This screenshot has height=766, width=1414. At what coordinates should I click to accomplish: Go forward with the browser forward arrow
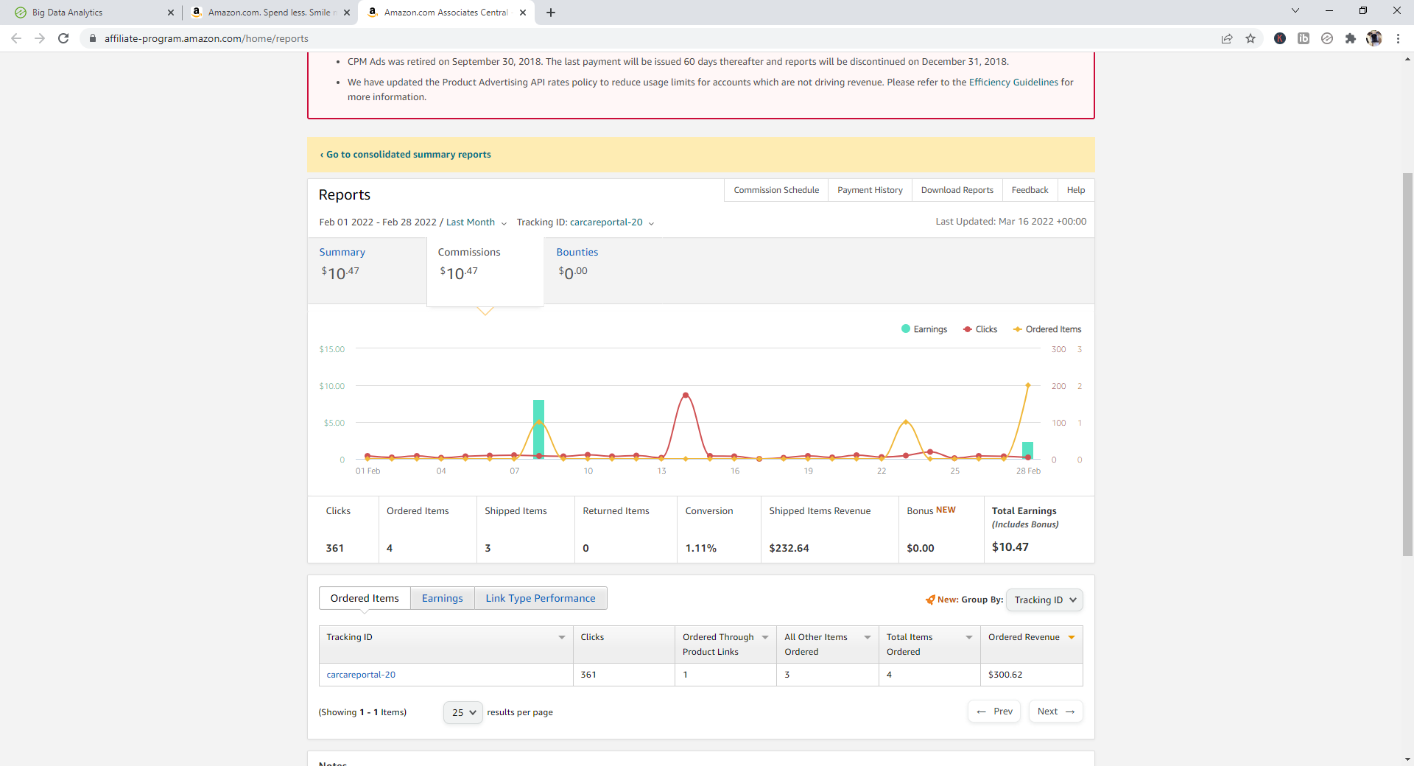click(x=40, y=38)
